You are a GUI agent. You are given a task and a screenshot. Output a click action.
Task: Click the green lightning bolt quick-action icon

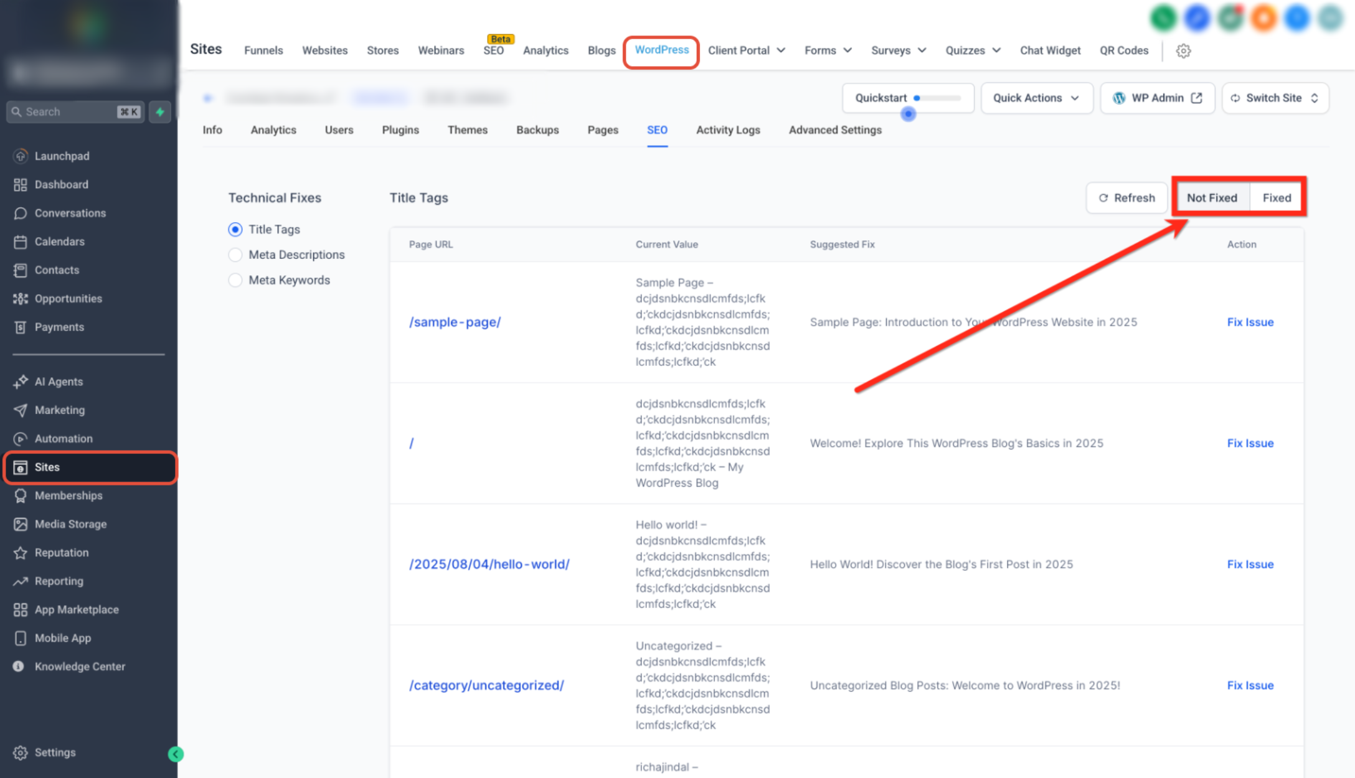(x=160, y=112)
